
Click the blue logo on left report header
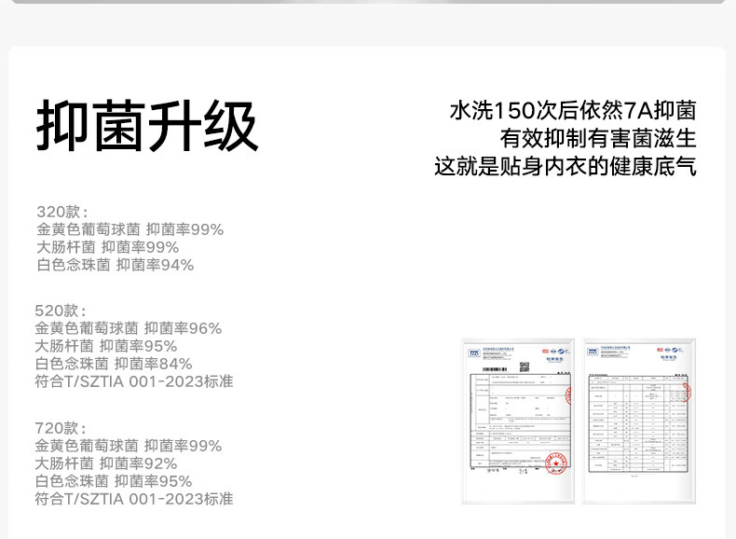[474, 352]
